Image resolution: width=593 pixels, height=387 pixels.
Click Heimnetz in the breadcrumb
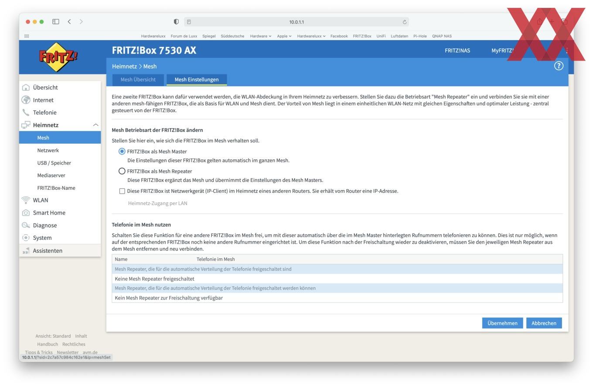click(x=124, y=66)
